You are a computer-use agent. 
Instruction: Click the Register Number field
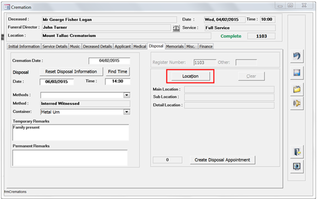coord(205,63)
